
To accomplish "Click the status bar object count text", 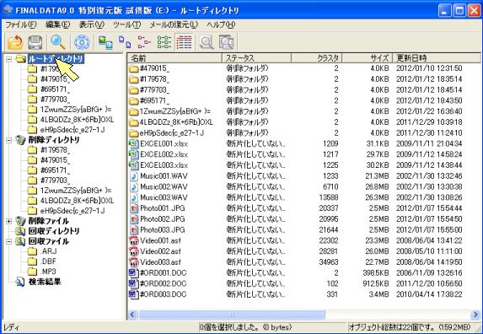I will pos(410,327).
